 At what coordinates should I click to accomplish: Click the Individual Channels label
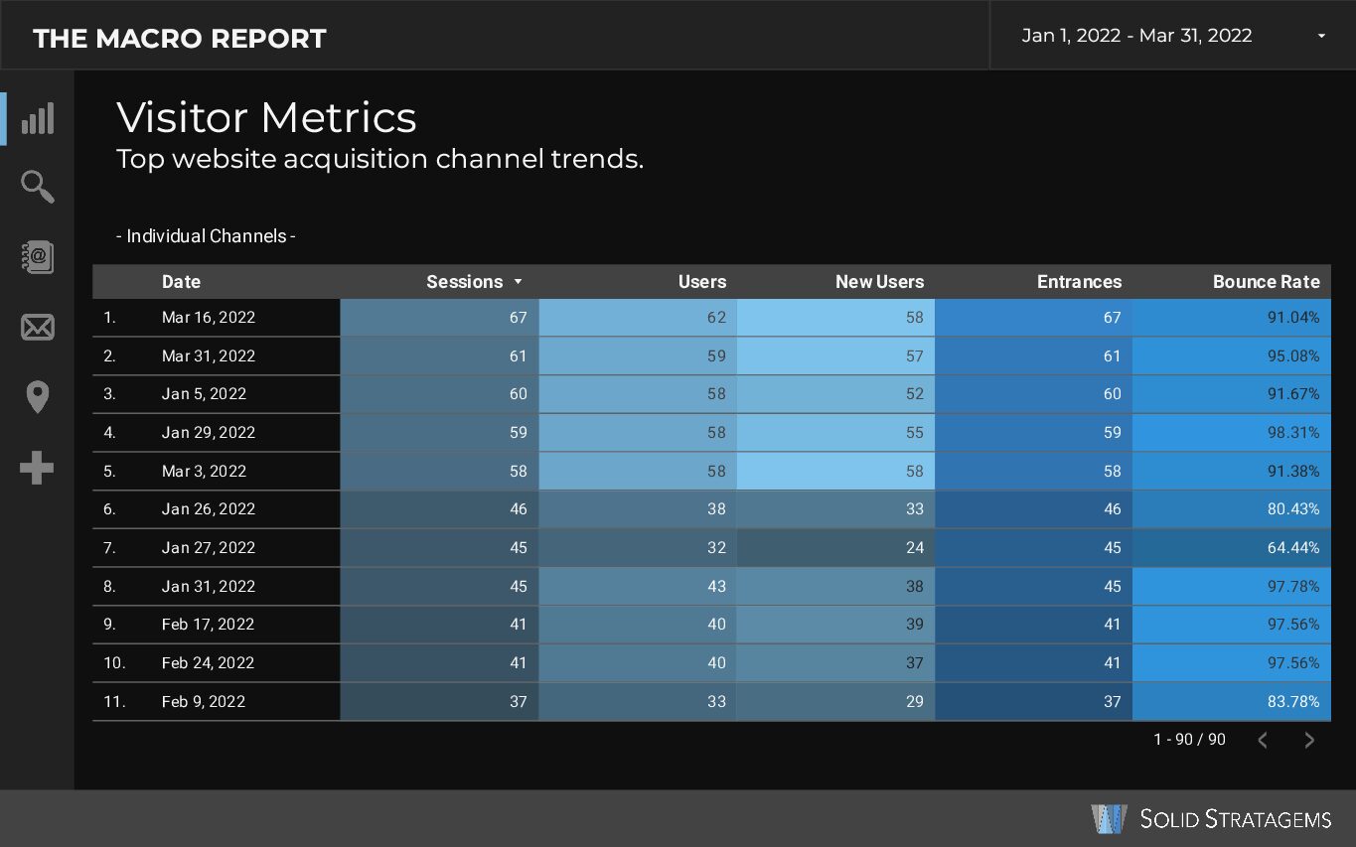pyautogui.click(x=206, y=236)
